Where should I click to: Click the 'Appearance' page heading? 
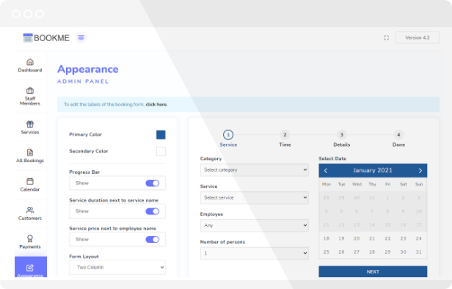coord(88,69)
